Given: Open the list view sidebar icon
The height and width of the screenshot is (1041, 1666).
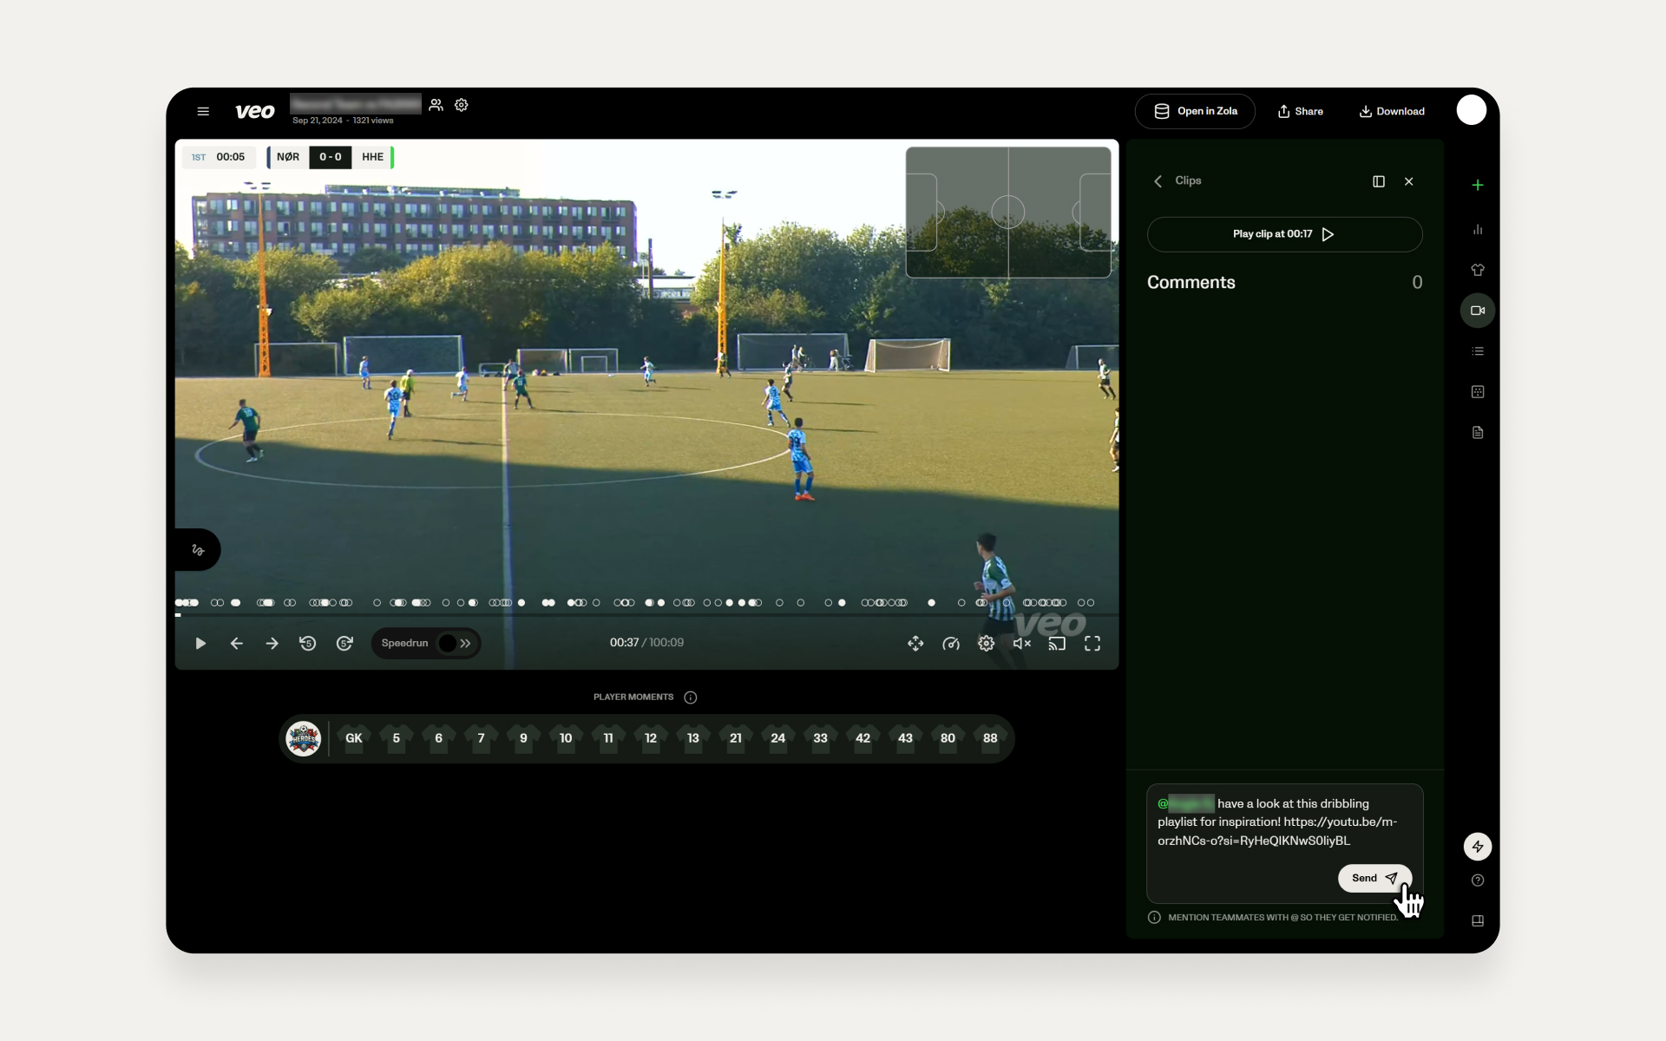Looking at the screenshot, I should point(1478,351).
